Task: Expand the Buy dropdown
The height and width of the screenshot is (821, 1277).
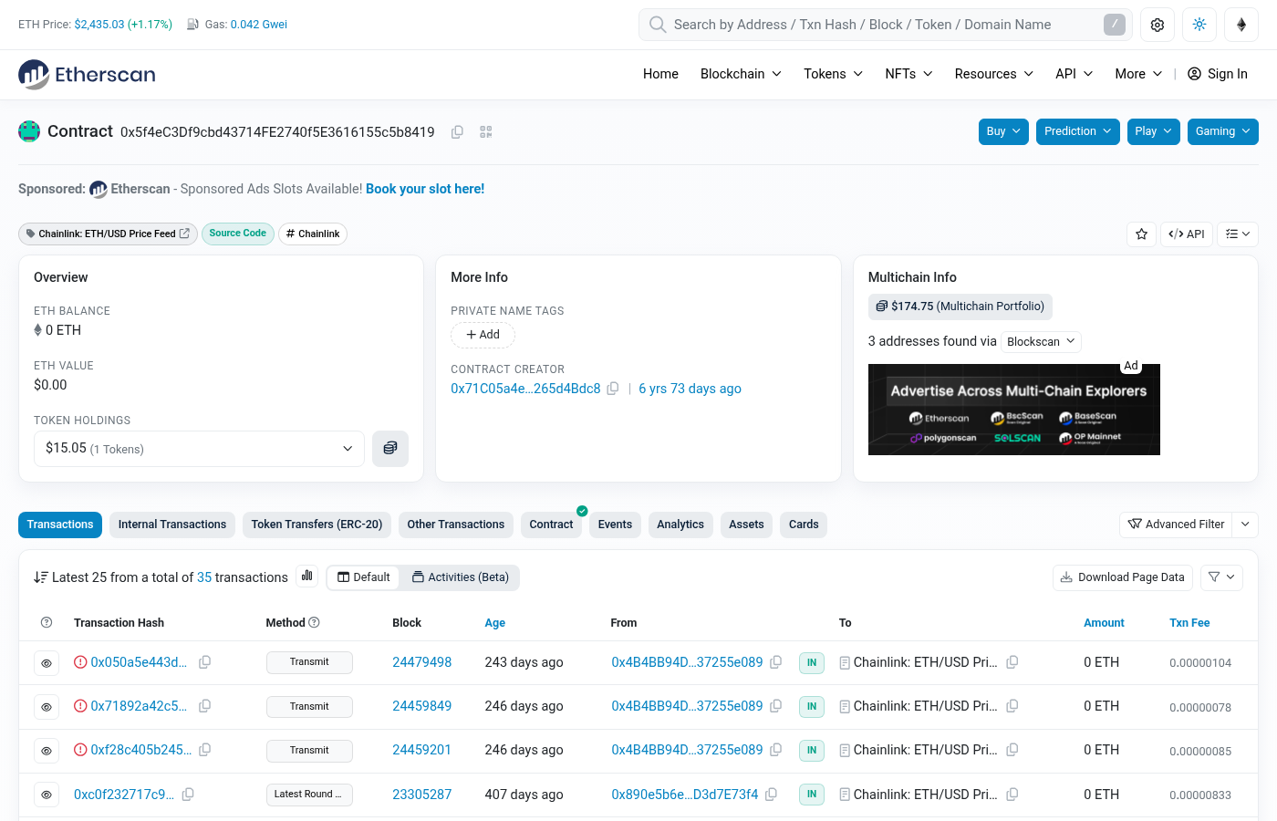Action: (x=1003, y=131)
